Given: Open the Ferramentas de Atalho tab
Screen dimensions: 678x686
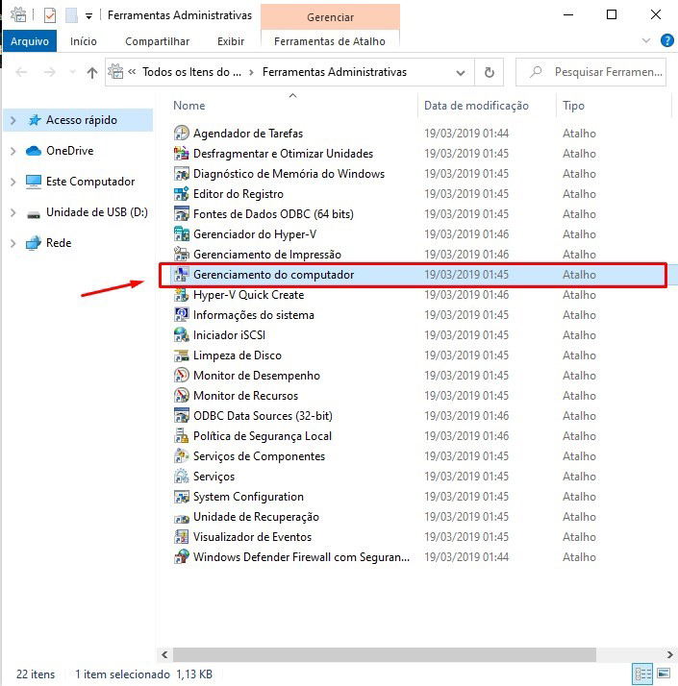Looking at the screenshot, I should tap(330, 41).
